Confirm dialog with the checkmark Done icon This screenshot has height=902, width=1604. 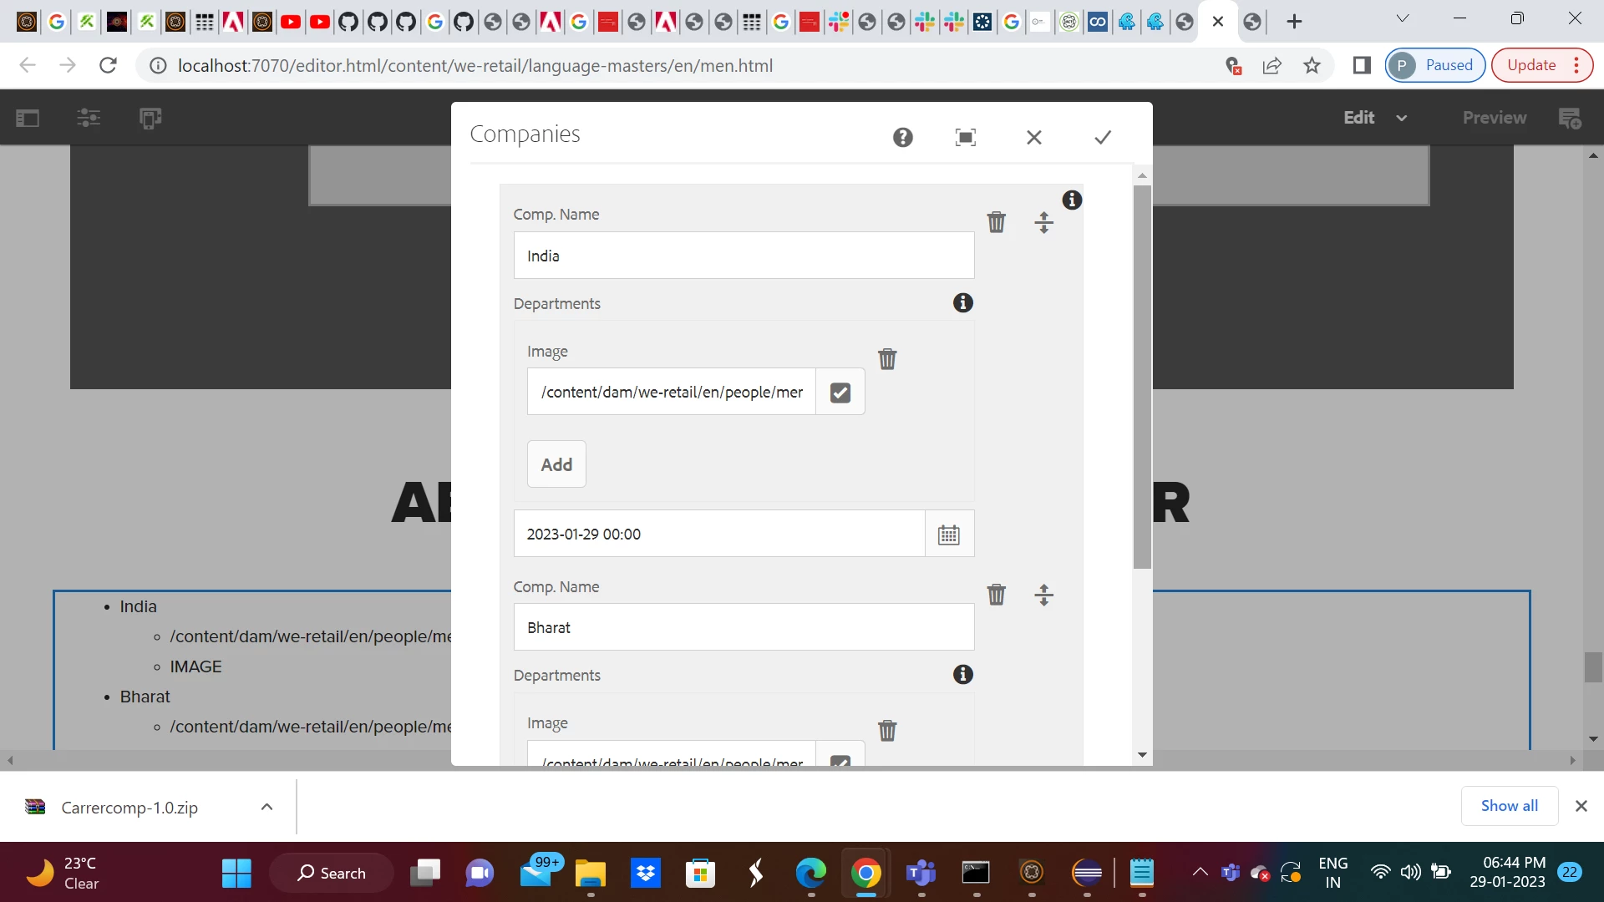tap(1103, 137)
